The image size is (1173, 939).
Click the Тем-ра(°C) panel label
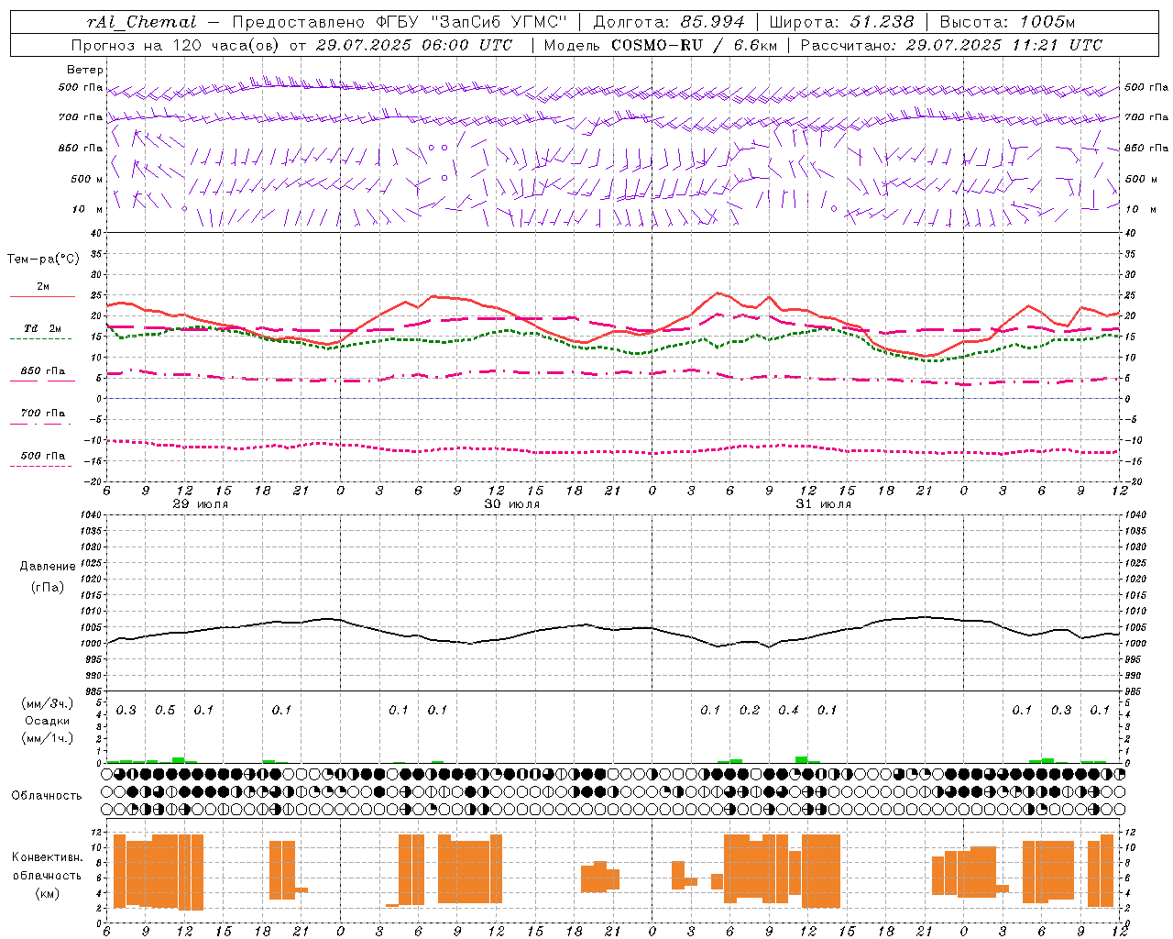[x=44, y=260]
